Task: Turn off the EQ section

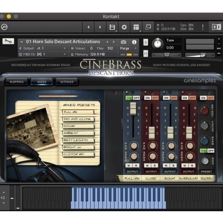Action: tap(211, 98)
